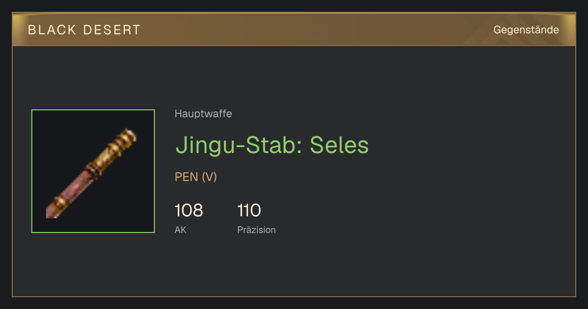Open the Gegenstände category link

[x=526, y=29]
